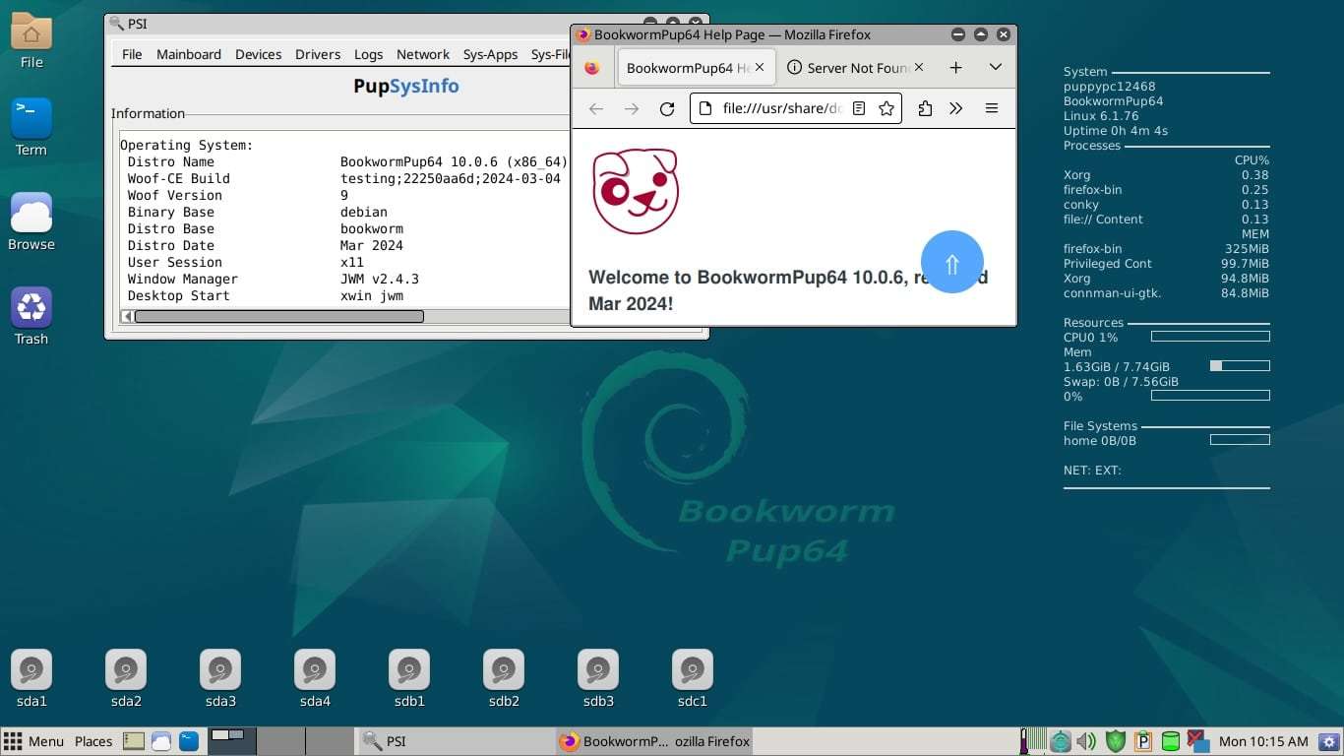This screenshot has height=756, width=1344.
Task: Mute audio via the speaker tray icon
Action: pyautogui.click(x=1085, y=741)
